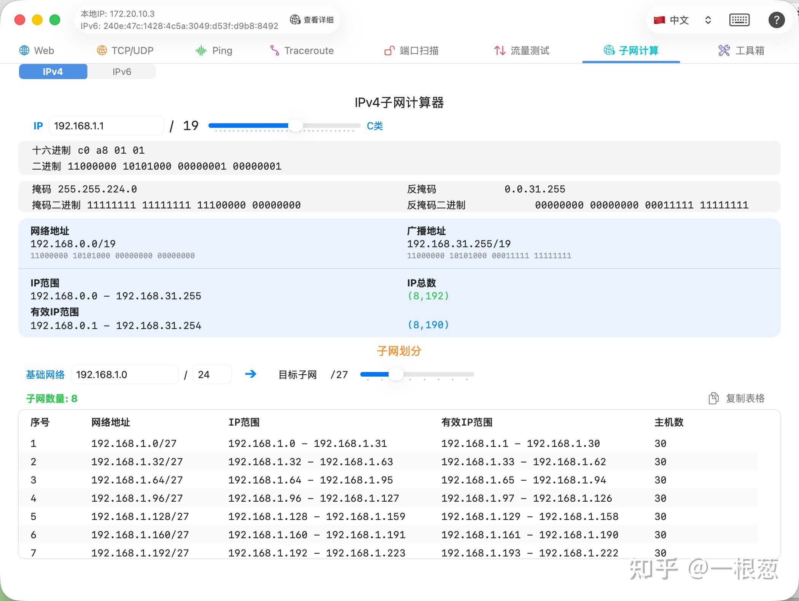This screenshot has height=601, width=799.
Task: Click the hex value c0 a8 01 01
Action: click(x=111, y=151)
